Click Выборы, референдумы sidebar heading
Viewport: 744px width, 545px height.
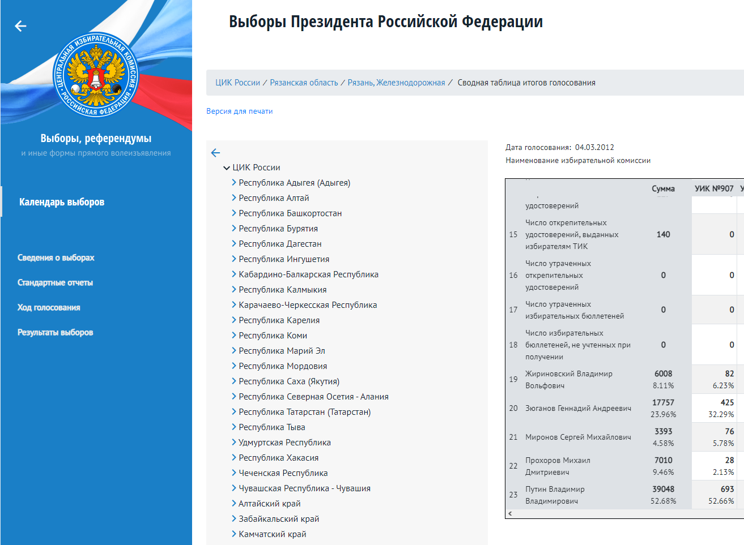point(96,139)
